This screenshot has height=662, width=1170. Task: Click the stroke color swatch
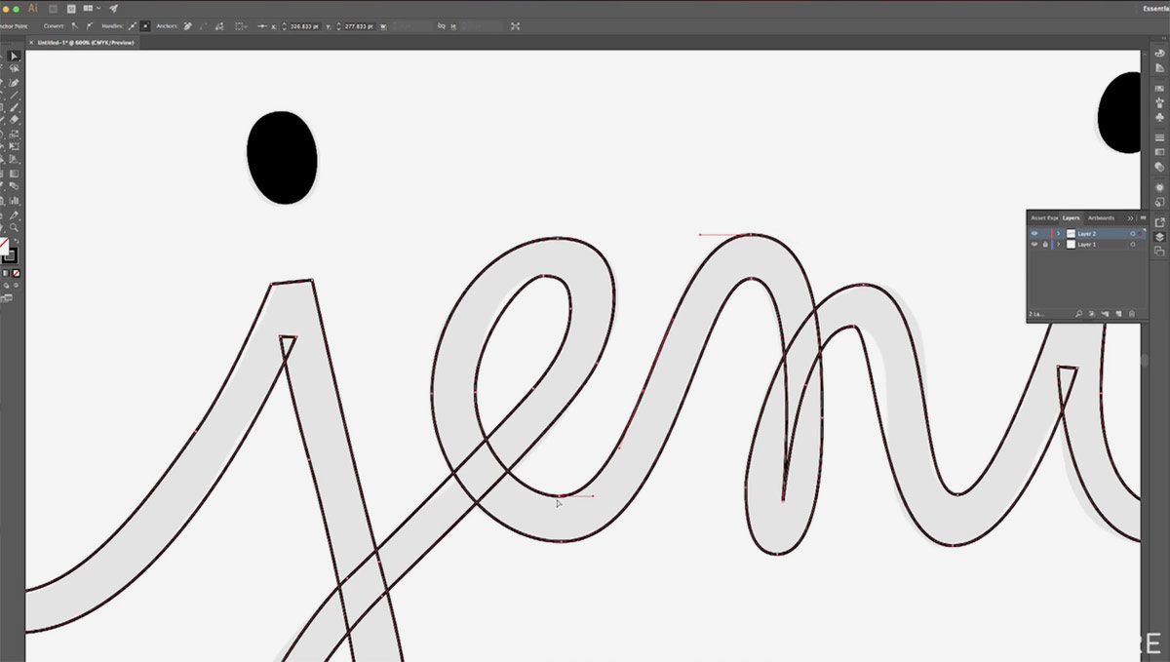[10, 256]
